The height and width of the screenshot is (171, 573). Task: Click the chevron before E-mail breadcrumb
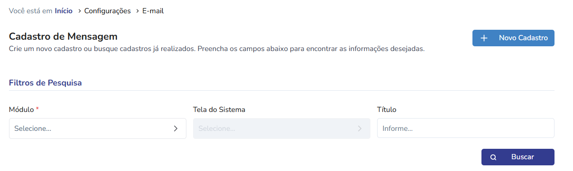point(138,11)
